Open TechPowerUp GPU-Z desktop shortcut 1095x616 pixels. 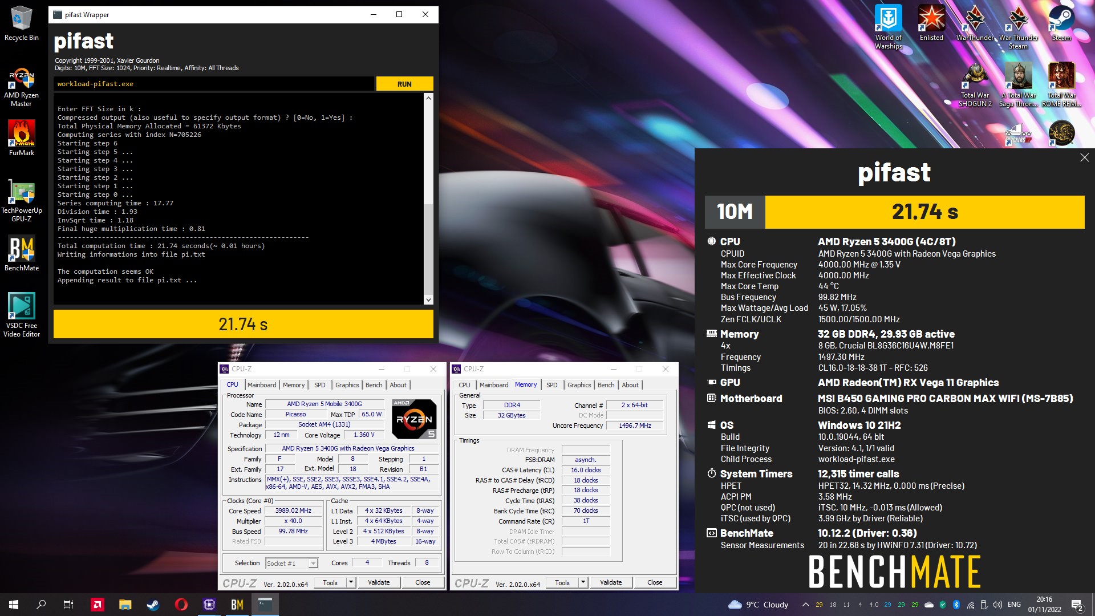click(x=21, y=201)
